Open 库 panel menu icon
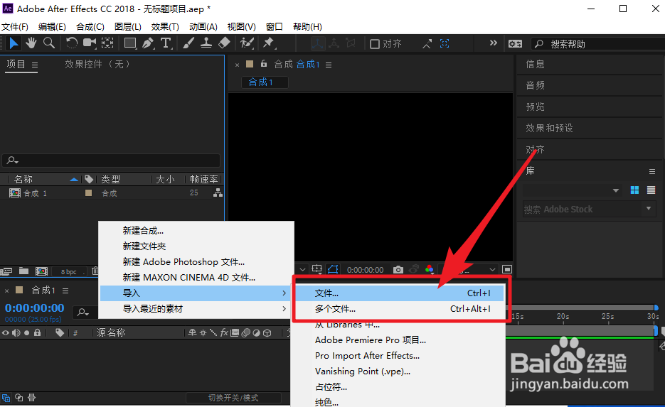Viewport: 665px width, 407px height. pyautogui.click(x=652, y=171)
